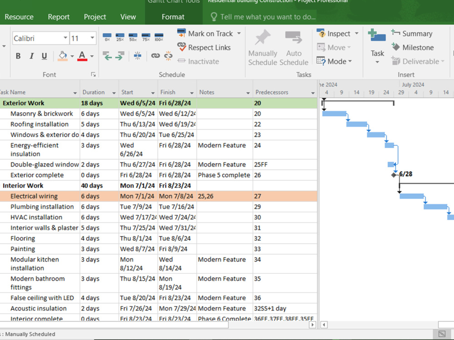Toggle underline formatting

[44, 56]
